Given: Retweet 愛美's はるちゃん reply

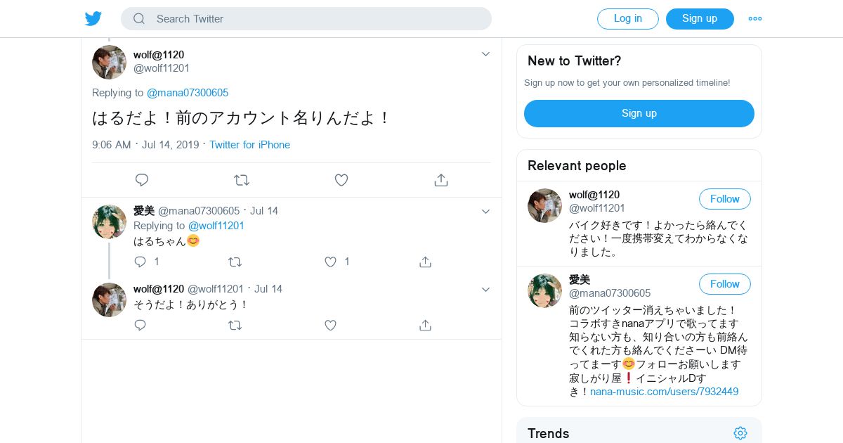Looking at the screenshot, I should tap(235, 262).
